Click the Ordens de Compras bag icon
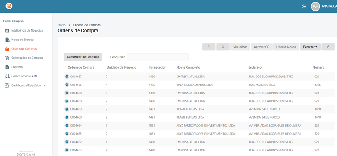The width and height of the screenshot is (337, 156). pyautogui.click(x=7, y=49)
